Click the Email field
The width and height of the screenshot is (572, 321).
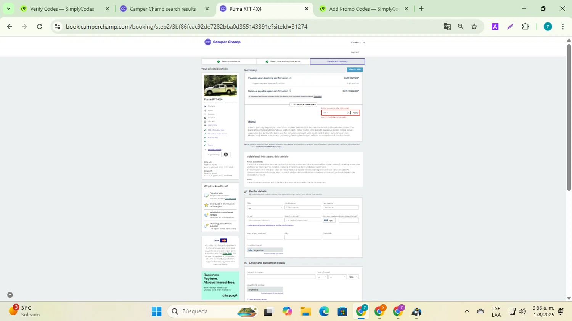point(265,220)
